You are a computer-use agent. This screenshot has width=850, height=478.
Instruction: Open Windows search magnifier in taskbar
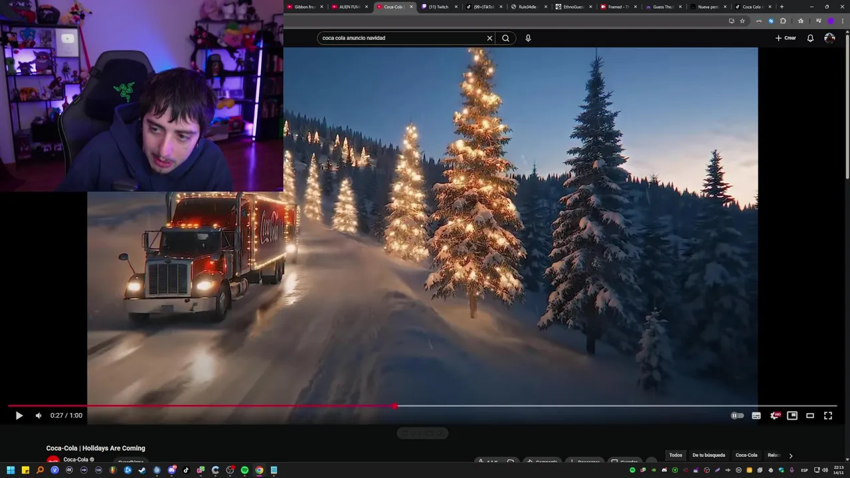pos(40,470)
